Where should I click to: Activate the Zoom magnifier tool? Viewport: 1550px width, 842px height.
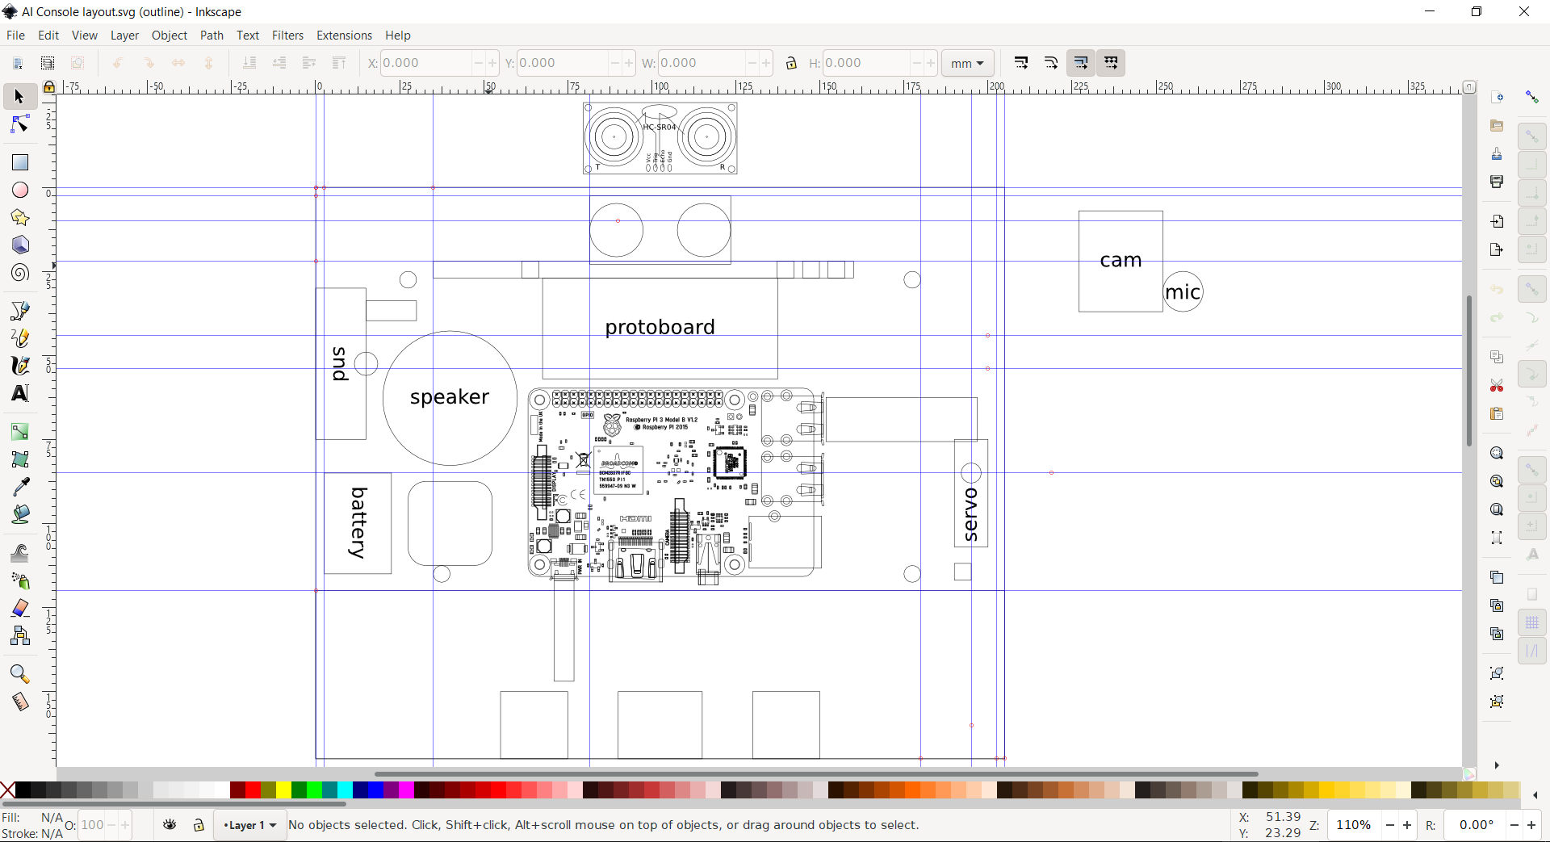[19, 674]
